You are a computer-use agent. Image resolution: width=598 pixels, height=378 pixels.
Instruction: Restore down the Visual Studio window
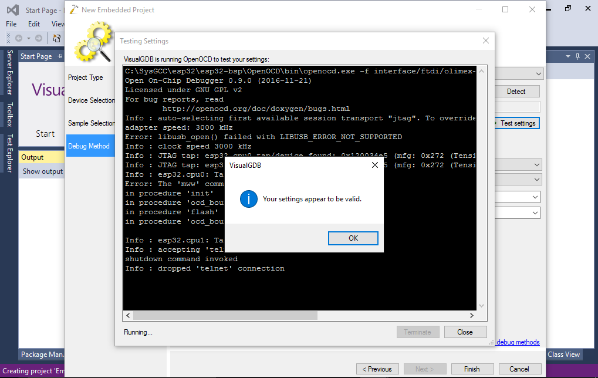pyautogui.click(x=568, y=8)
